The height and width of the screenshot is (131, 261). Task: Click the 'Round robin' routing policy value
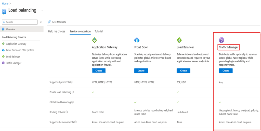pos(98,112)
